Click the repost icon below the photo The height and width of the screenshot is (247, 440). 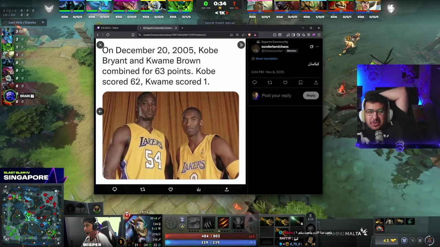[x=143, y=189]
